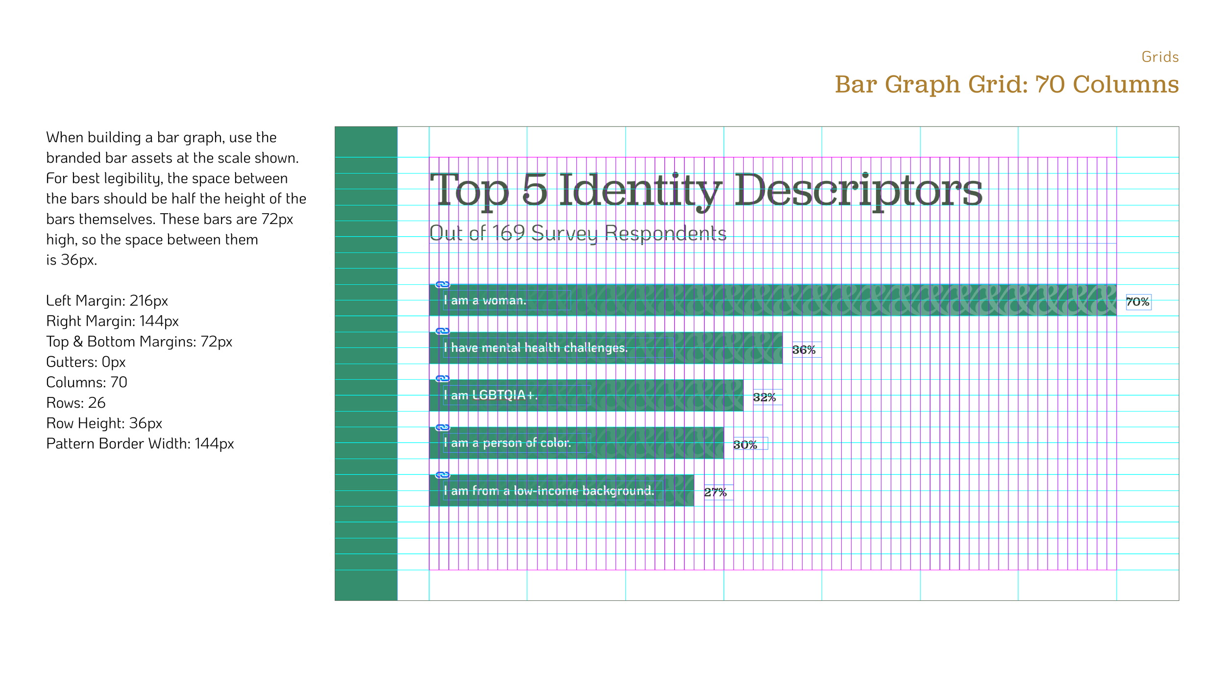Click the 70% percentage label
The image size is (1225, 689).
[x=1137, y=302]
